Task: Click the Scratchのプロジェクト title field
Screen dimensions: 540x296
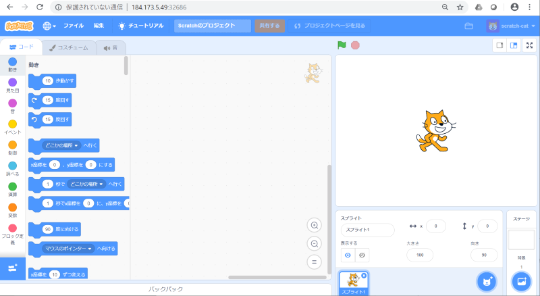Action: click(213, 26)
